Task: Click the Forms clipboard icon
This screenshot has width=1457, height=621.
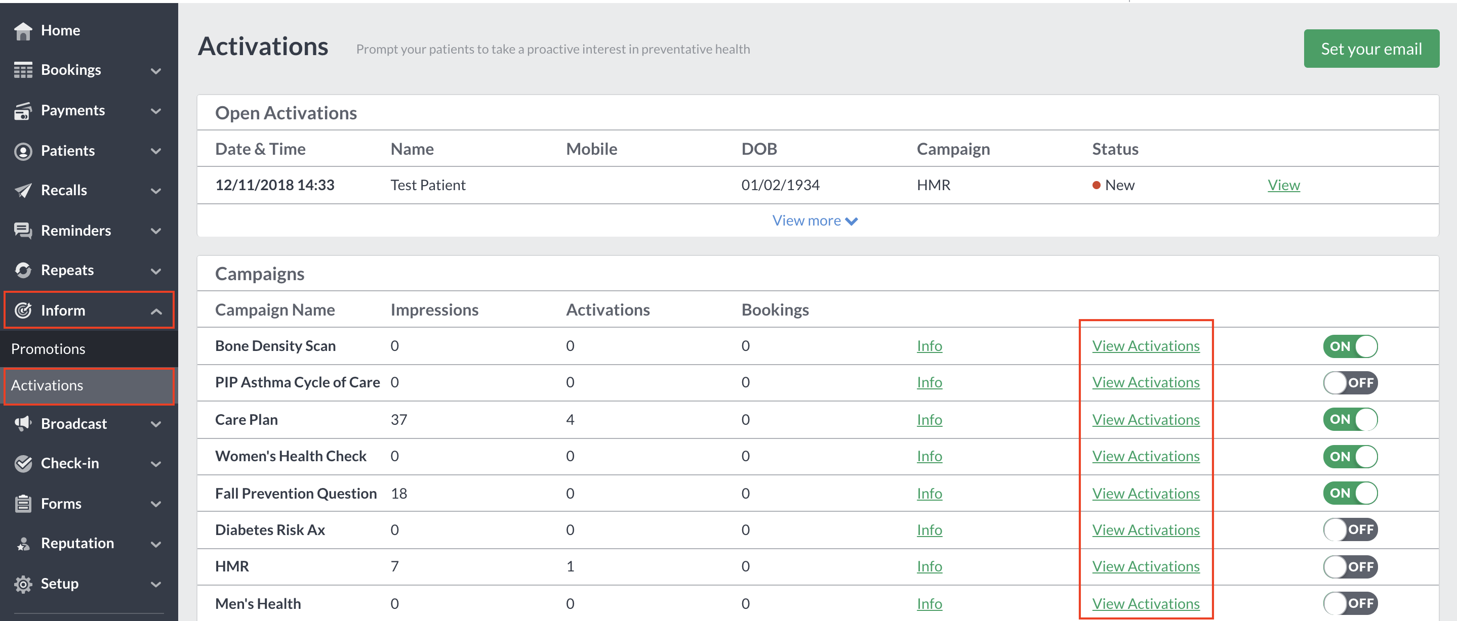Action: [23, 504]
